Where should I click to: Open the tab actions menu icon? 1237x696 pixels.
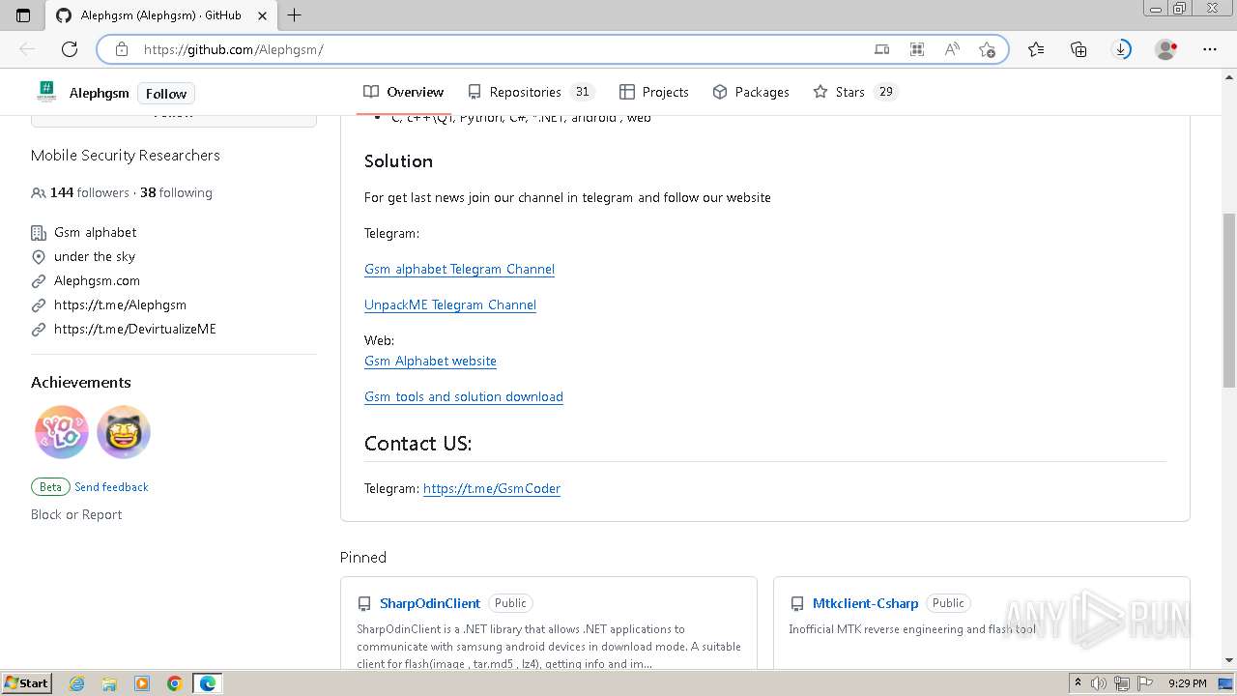point(23,15)
